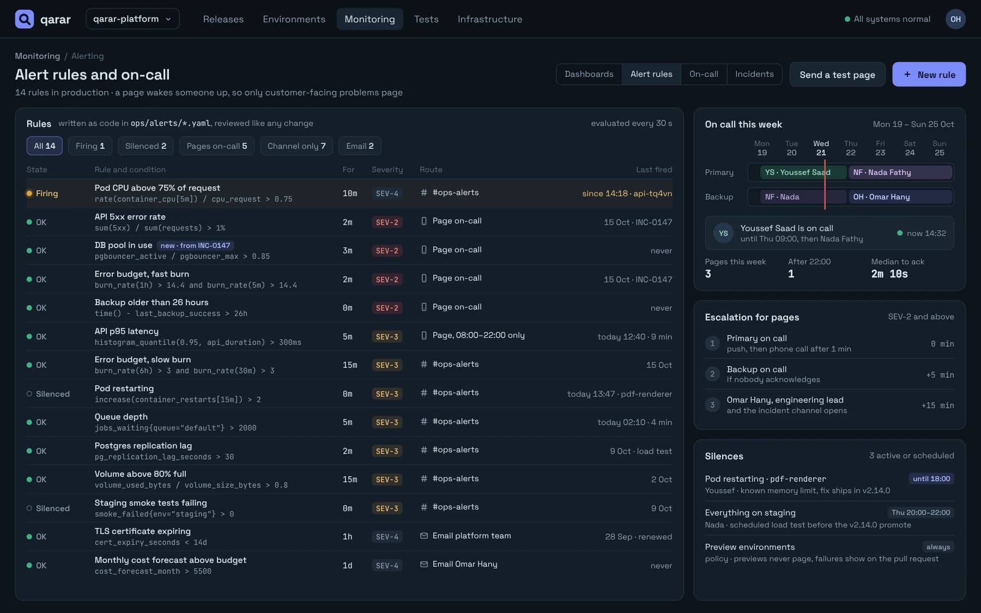Click the phone icon on Error budget, fast burn row
Image resolution: width=981 pixels, height=613 pixels.
point(423,278)
